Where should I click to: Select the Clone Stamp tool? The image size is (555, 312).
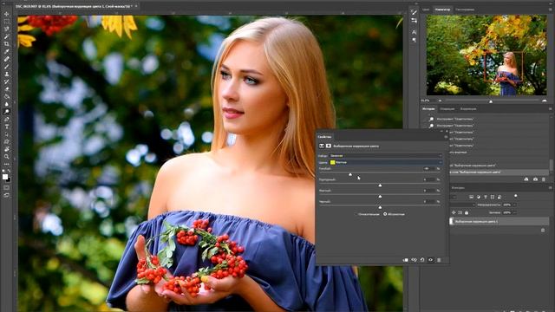pyautogui.click(x=6, y=74)
